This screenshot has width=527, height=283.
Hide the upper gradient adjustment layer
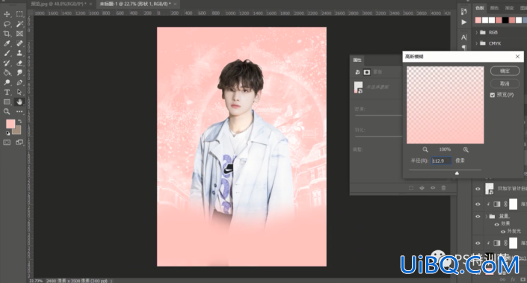point(478,204)
